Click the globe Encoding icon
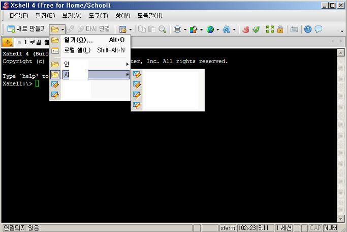Image resolution: width=347 pixels, height=232 pixels. click(x=210, y=29)
